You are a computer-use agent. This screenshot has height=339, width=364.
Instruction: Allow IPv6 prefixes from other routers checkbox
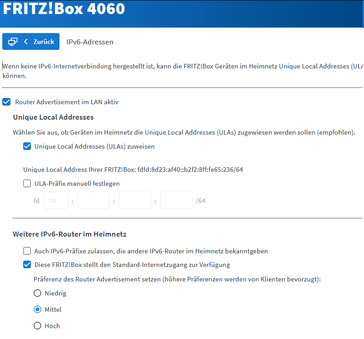27,251
